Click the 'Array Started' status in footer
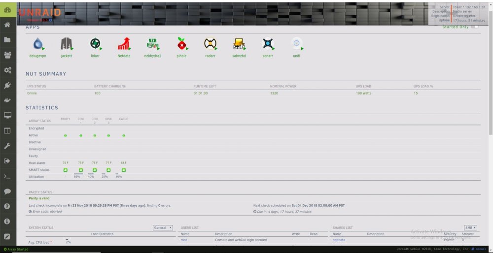493x253 pixels. pyautogui.click(x=16, y=249)
